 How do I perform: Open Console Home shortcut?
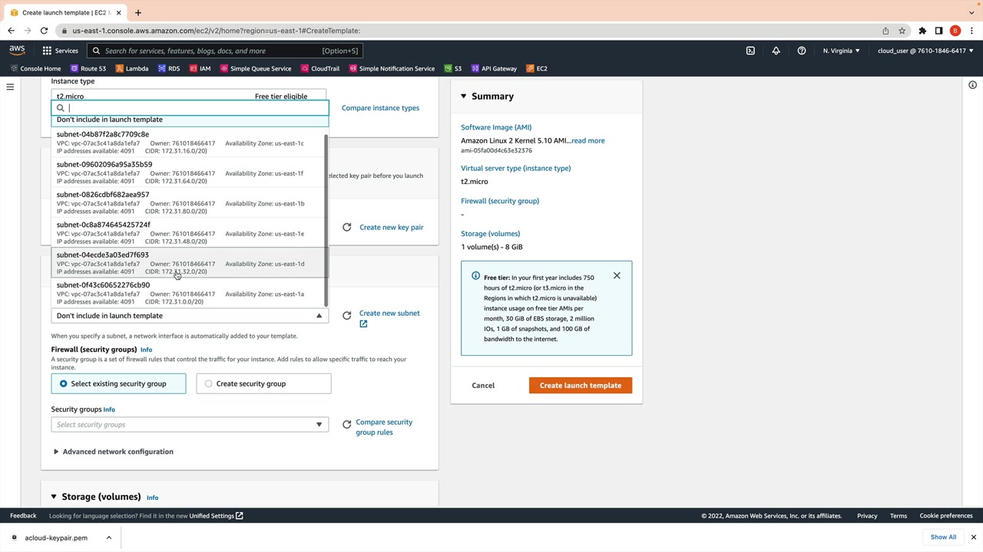(x=35, y=68)
